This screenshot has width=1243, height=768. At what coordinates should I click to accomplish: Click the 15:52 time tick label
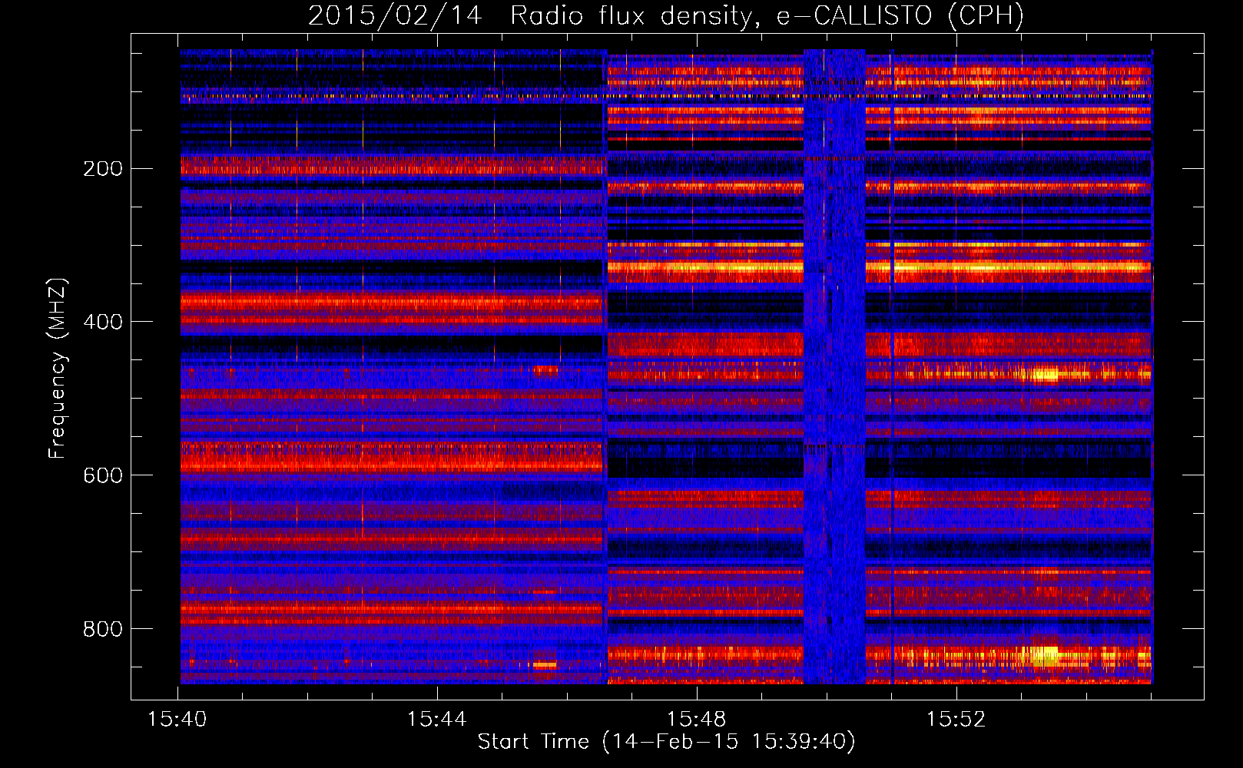[956, 720]
